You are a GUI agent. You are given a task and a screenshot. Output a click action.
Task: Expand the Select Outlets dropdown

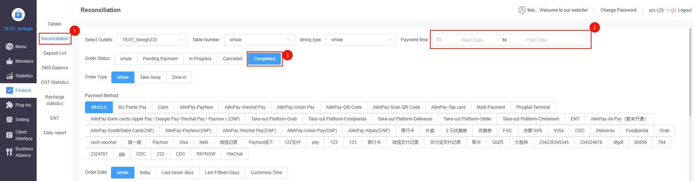point(152,40)
